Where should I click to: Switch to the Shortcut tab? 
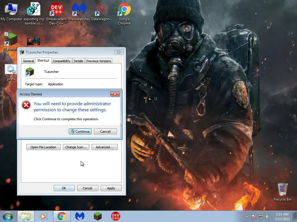[x=43, y=60]
